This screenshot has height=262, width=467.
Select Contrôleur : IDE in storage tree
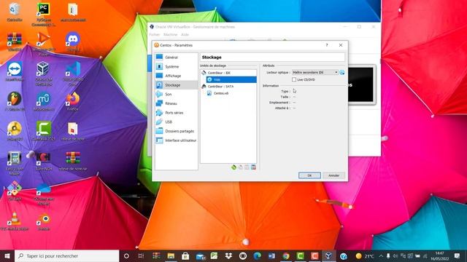(219, 73)
